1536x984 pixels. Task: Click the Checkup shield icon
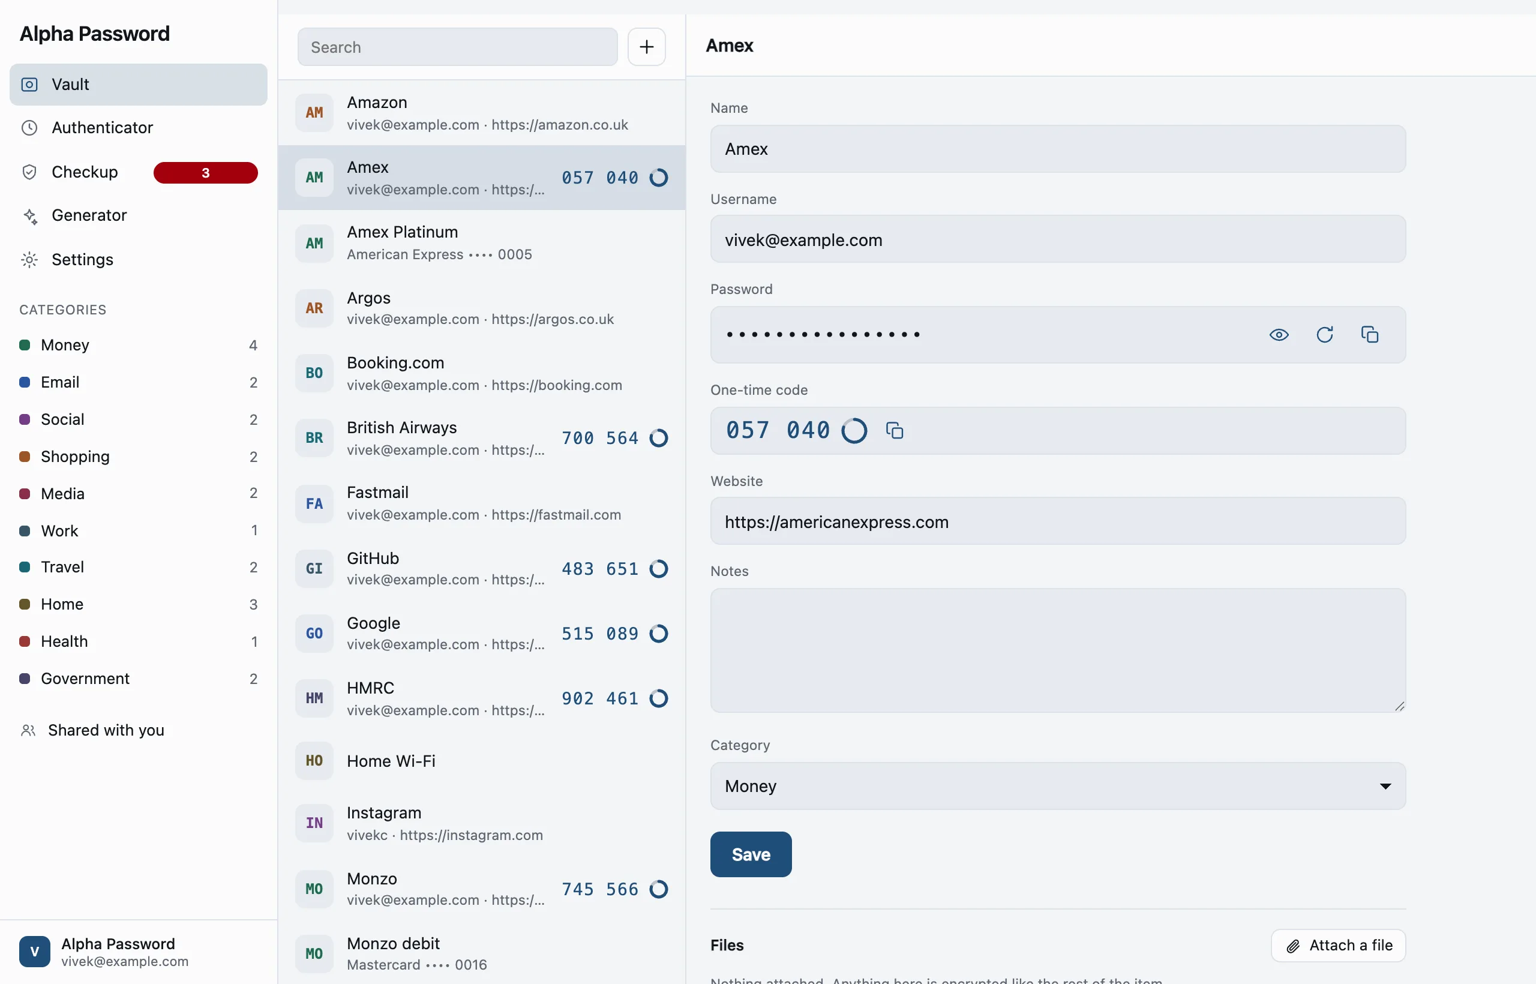click(x=29, y=172)
